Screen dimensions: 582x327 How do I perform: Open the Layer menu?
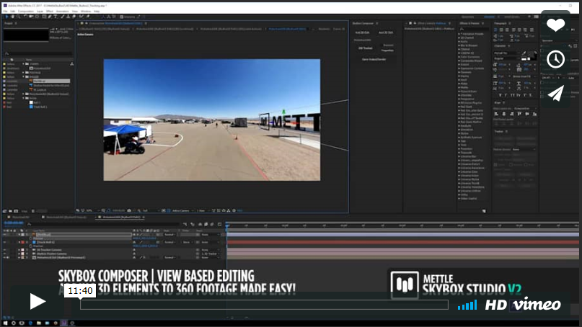[x=40, y=12]
